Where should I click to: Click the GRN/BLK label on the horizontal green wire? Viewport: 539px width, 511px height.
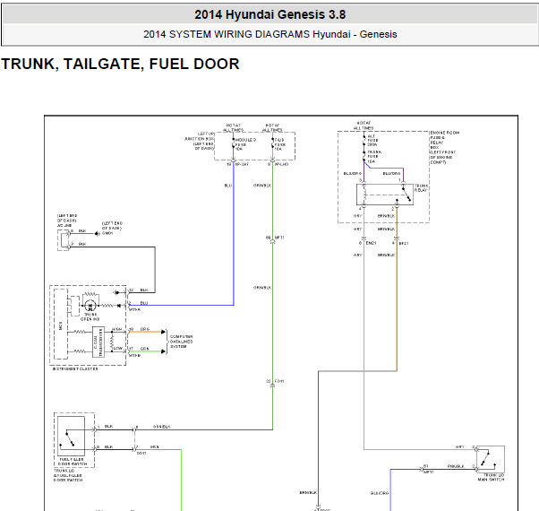(162, 427)
